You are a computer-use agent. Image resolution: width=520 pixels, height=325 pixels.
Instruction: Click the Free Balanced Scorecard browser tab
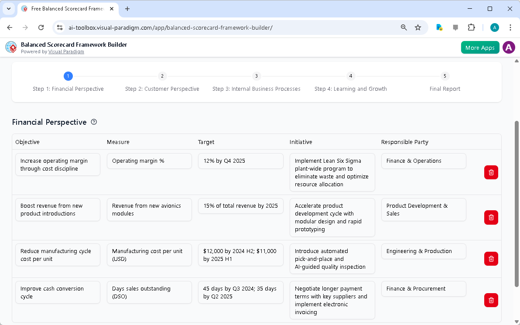click(65, 9)
